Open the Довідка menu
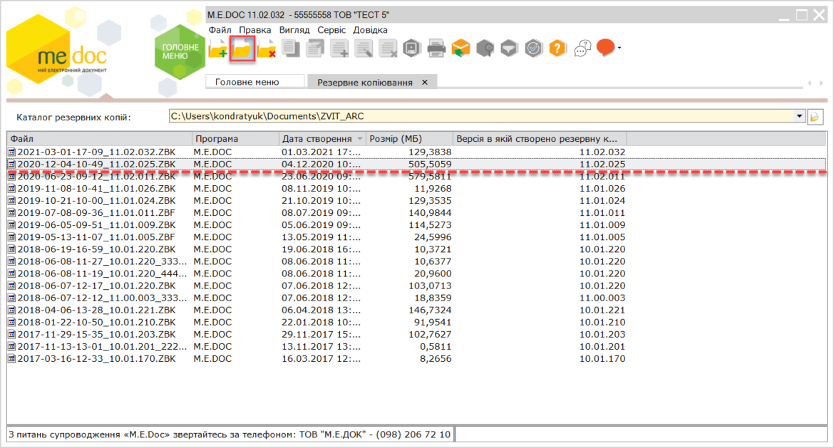 pos(370,31)
